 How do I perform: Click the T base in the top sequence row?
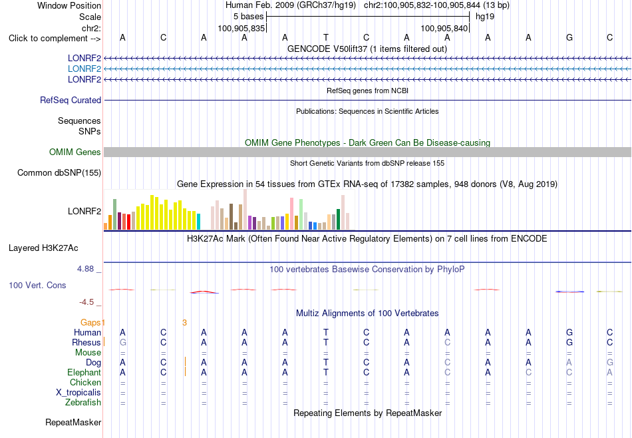tap(326, 37)
